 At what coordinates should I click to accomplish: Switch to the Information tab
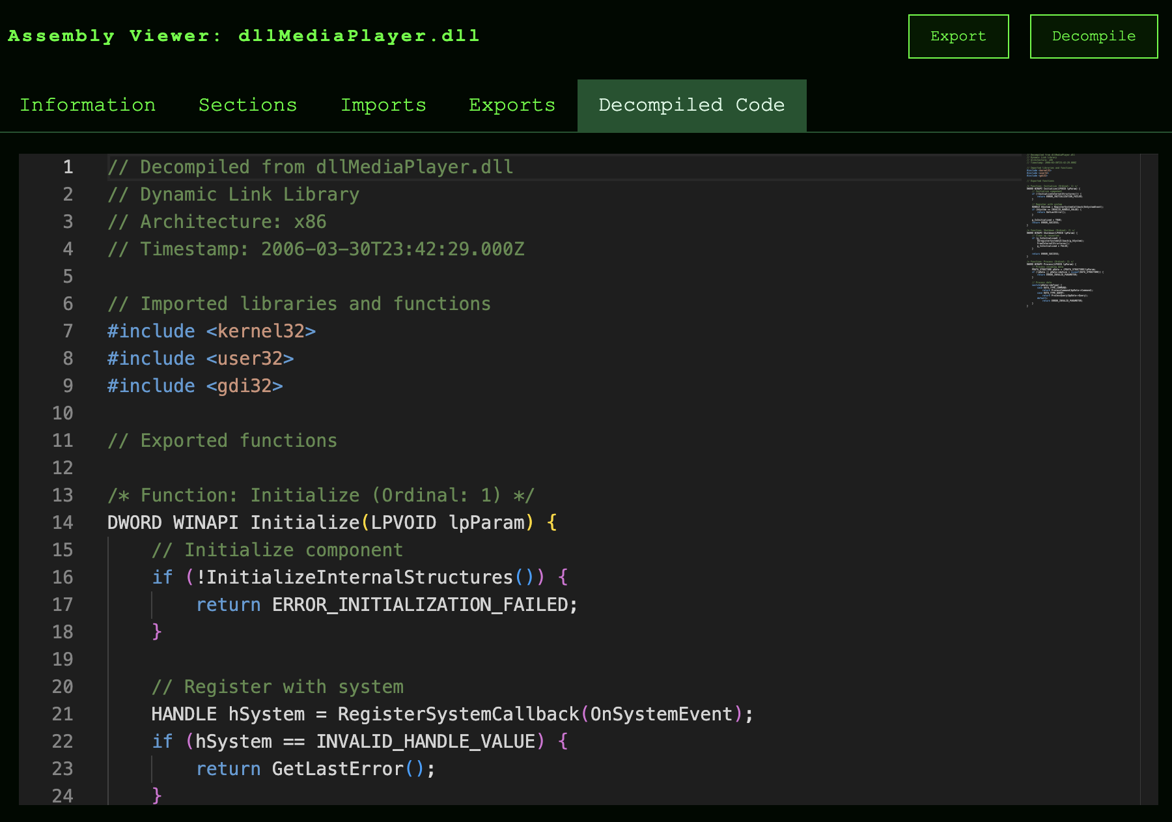tap(88, 106)
